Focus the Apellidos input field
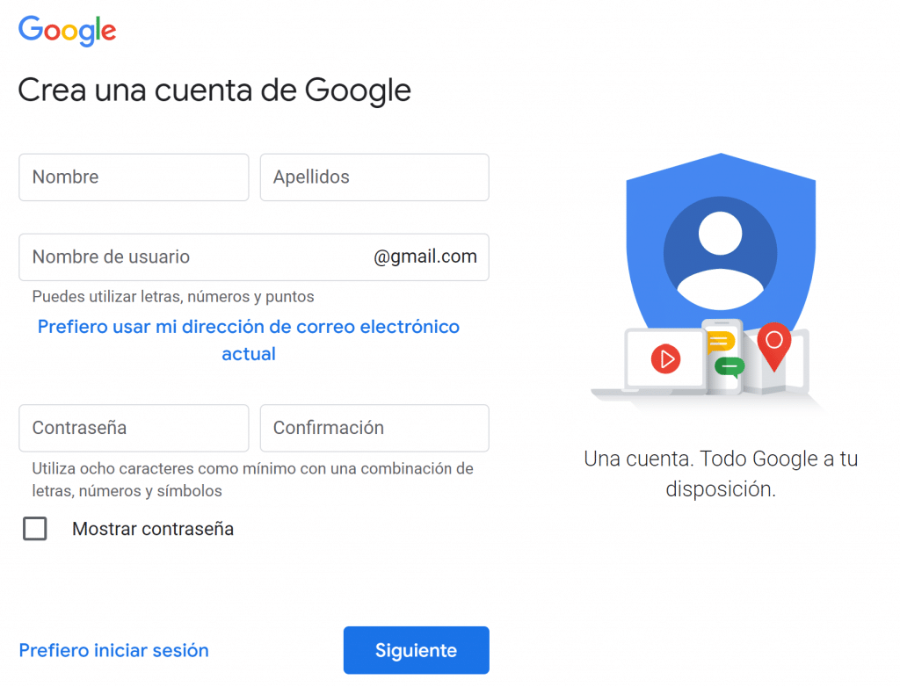Viewport: 900px width, 687px height. [x=374, y=177]
